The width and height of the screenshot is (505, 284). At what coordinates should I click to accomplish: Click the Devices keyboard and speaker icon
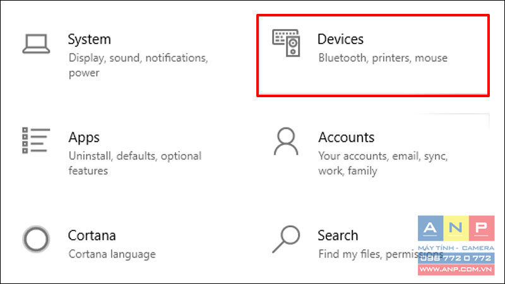click(x=286, y=43)
